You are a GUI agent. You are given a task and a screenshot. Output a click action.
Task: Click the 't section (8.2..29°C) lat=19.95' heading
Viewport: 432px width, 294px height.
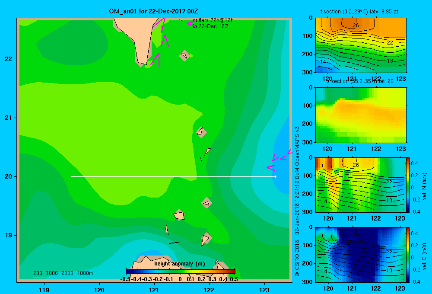coord(359,12)
